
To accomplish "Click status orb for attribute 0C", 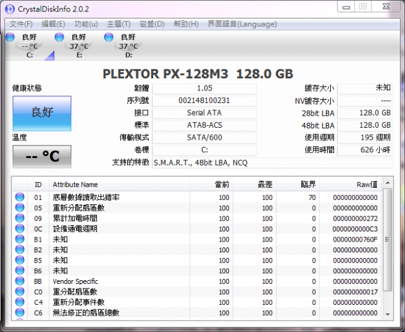I will click(x=20, y=228).
